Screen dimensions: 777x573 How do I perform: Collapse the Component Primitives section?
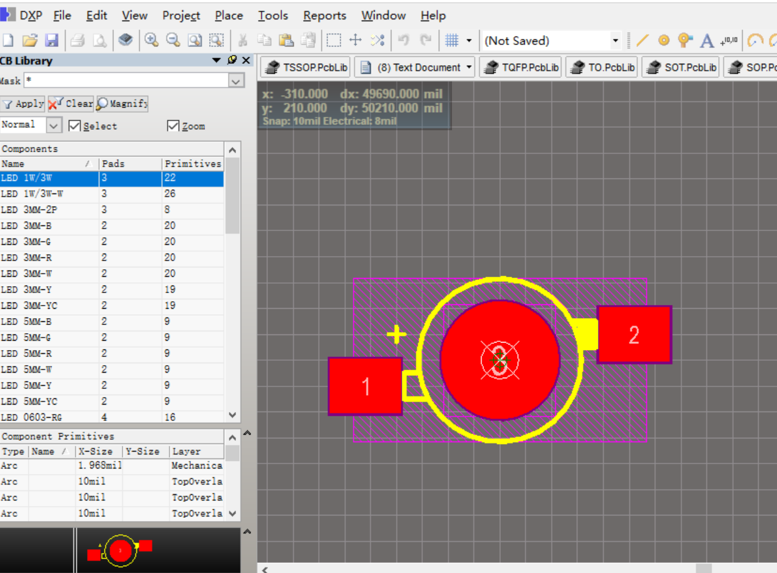pyautogui.click(x=247, y=433)
